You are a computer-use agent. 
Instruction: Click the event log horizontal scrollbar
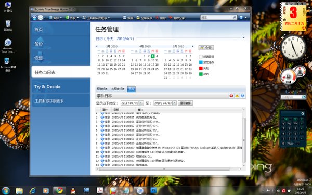pyautogui.click(x=164, y=169)
